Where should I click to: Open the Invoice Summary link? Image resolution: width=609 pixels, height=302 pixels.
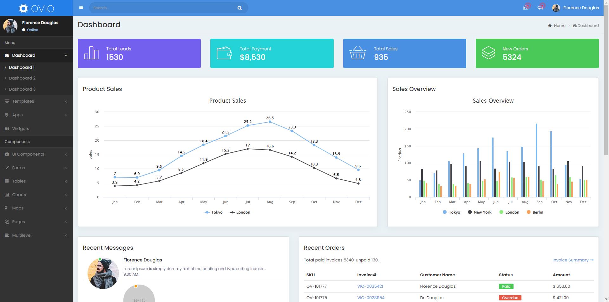[573, 260]
